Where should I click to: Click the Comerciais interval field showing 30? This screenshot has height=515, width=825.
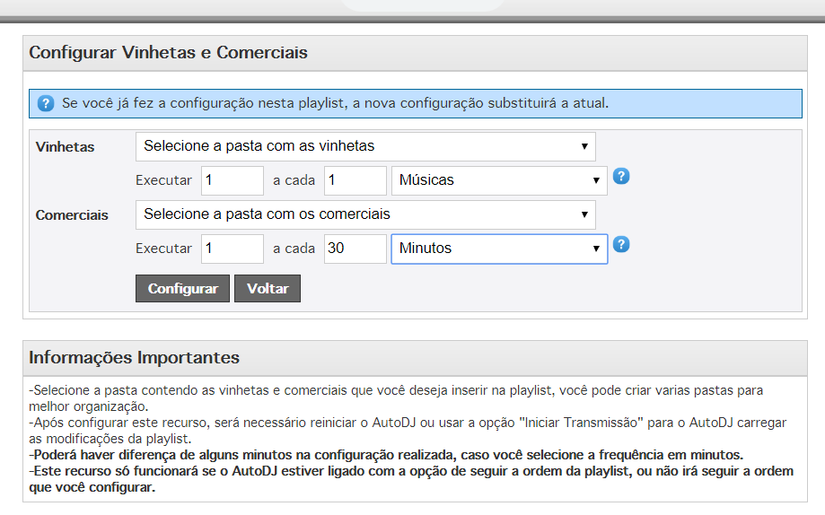pos(355,249)
